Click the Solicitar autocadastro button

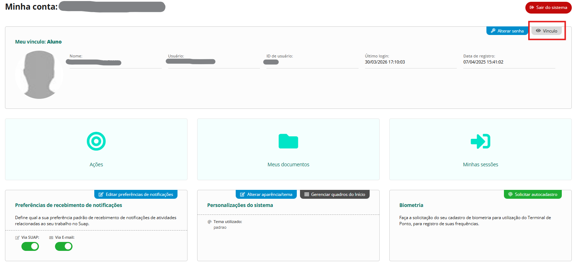click(x=532, y=194)
